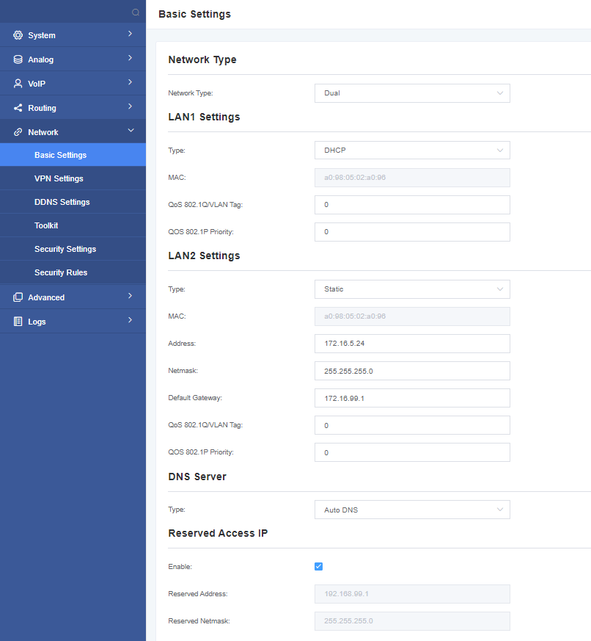Image resolution: width=591 pixels, height=641 pixels.
Task: Click the LAN1 QOS 802.1P Priority field
Action: coord(412,232)
